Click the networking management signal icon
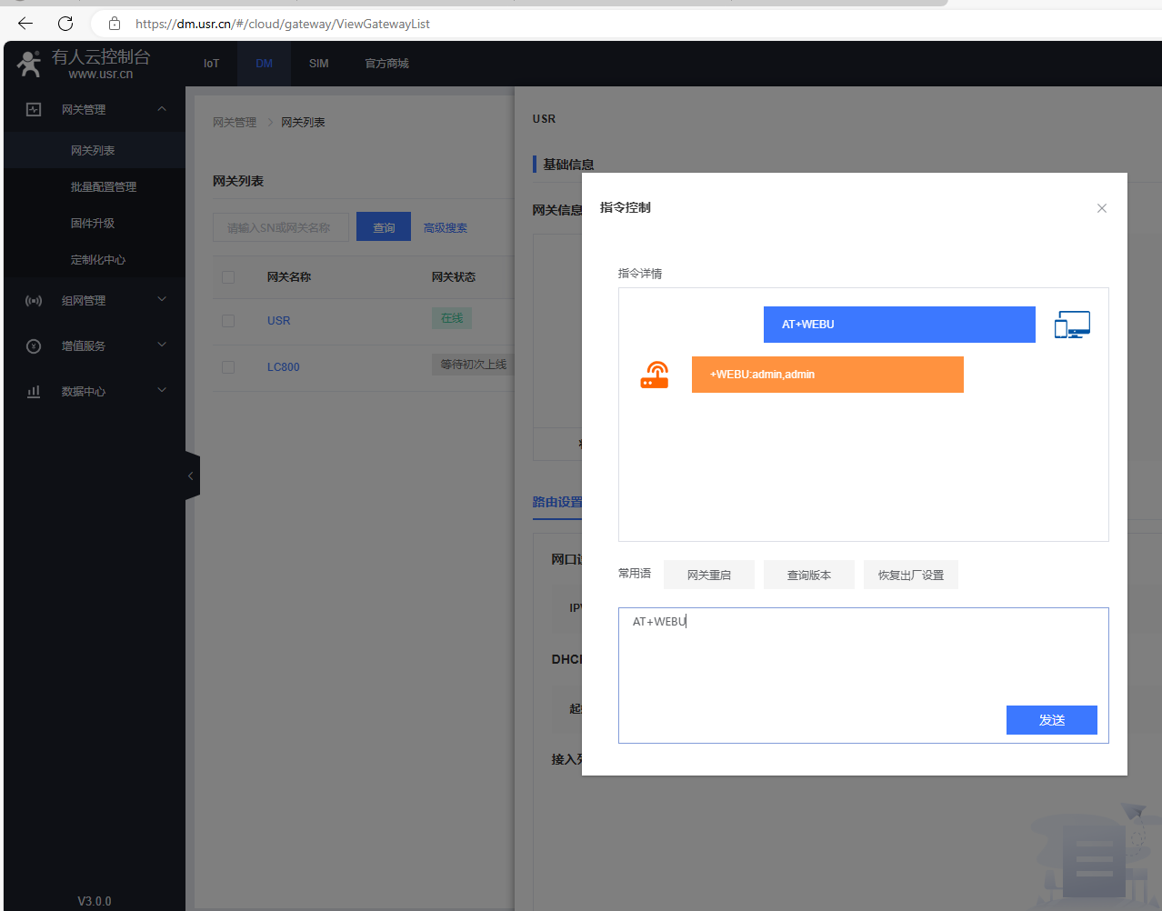The width and height of the screenshot is (1162, 911). 34,300
